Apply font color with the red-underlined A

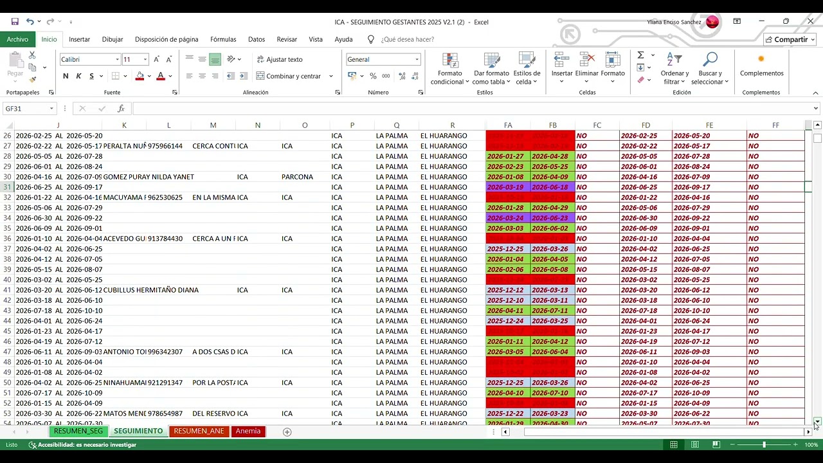(161, 76)
